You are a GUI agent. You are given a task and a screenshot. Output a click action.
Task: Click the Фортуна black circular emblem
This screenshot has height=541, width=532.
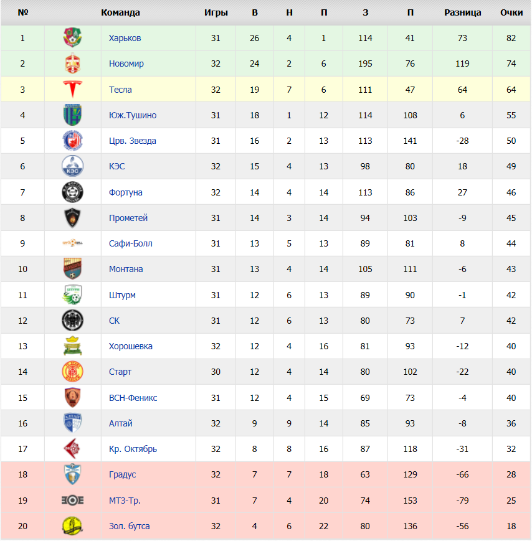[72, 192]
